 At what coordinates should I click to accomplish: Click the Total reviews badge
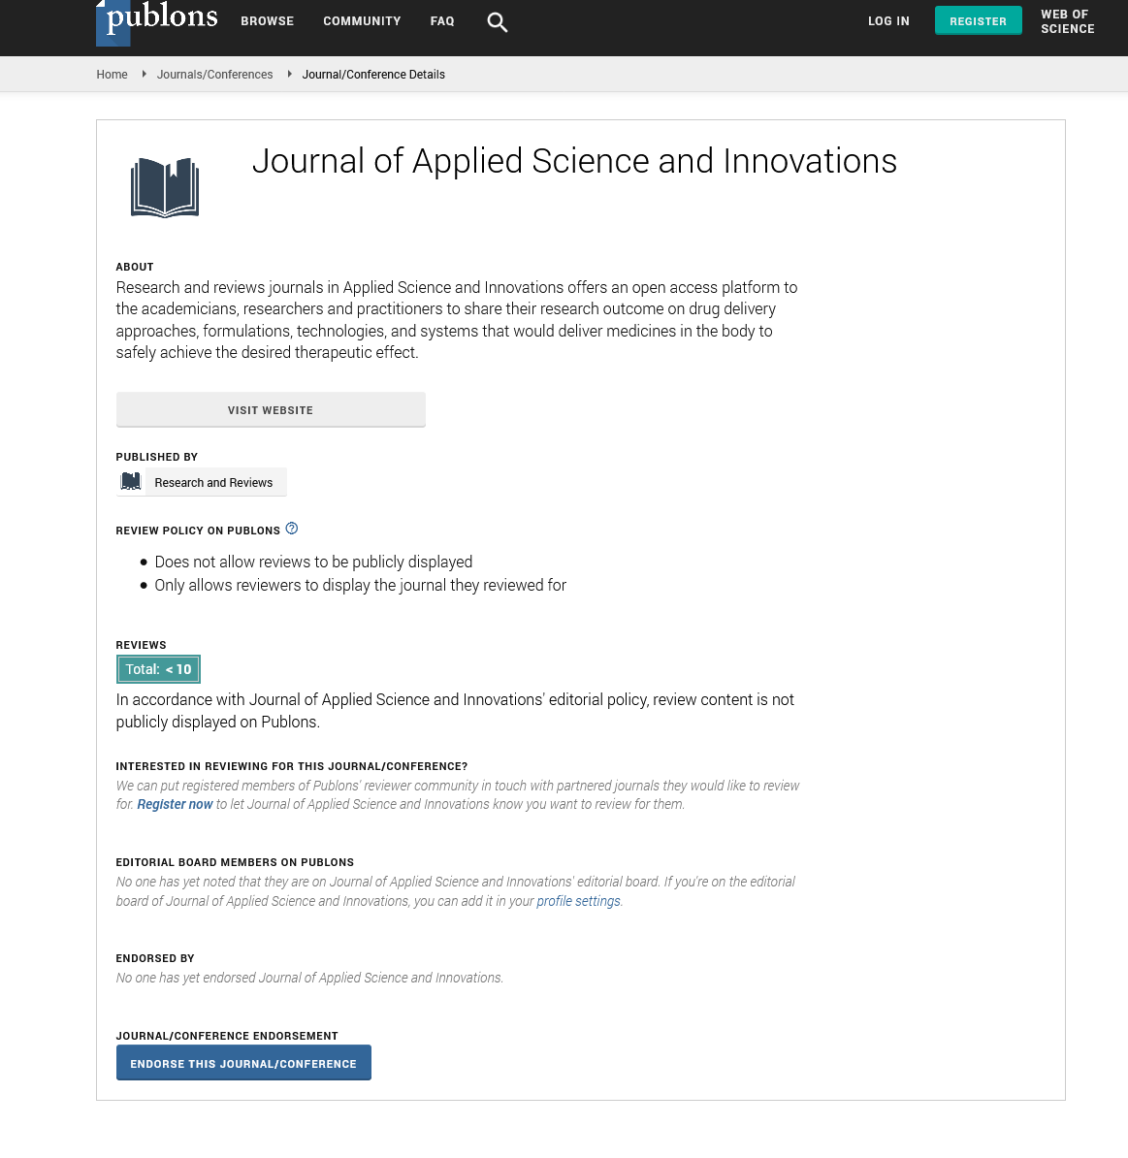click(159, 669)
